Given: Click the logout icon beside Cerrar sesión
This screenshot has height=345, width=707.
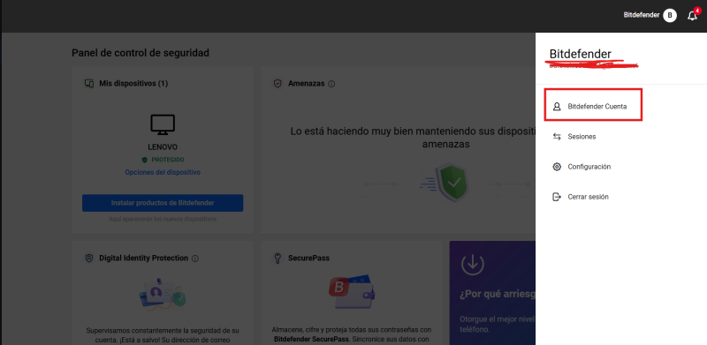Looking at the screenshot, I should 557,197.
